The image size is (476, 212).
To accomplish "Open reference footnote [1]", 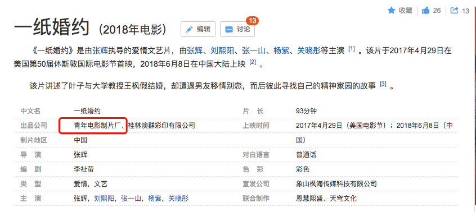I will [x=352, y=49].
